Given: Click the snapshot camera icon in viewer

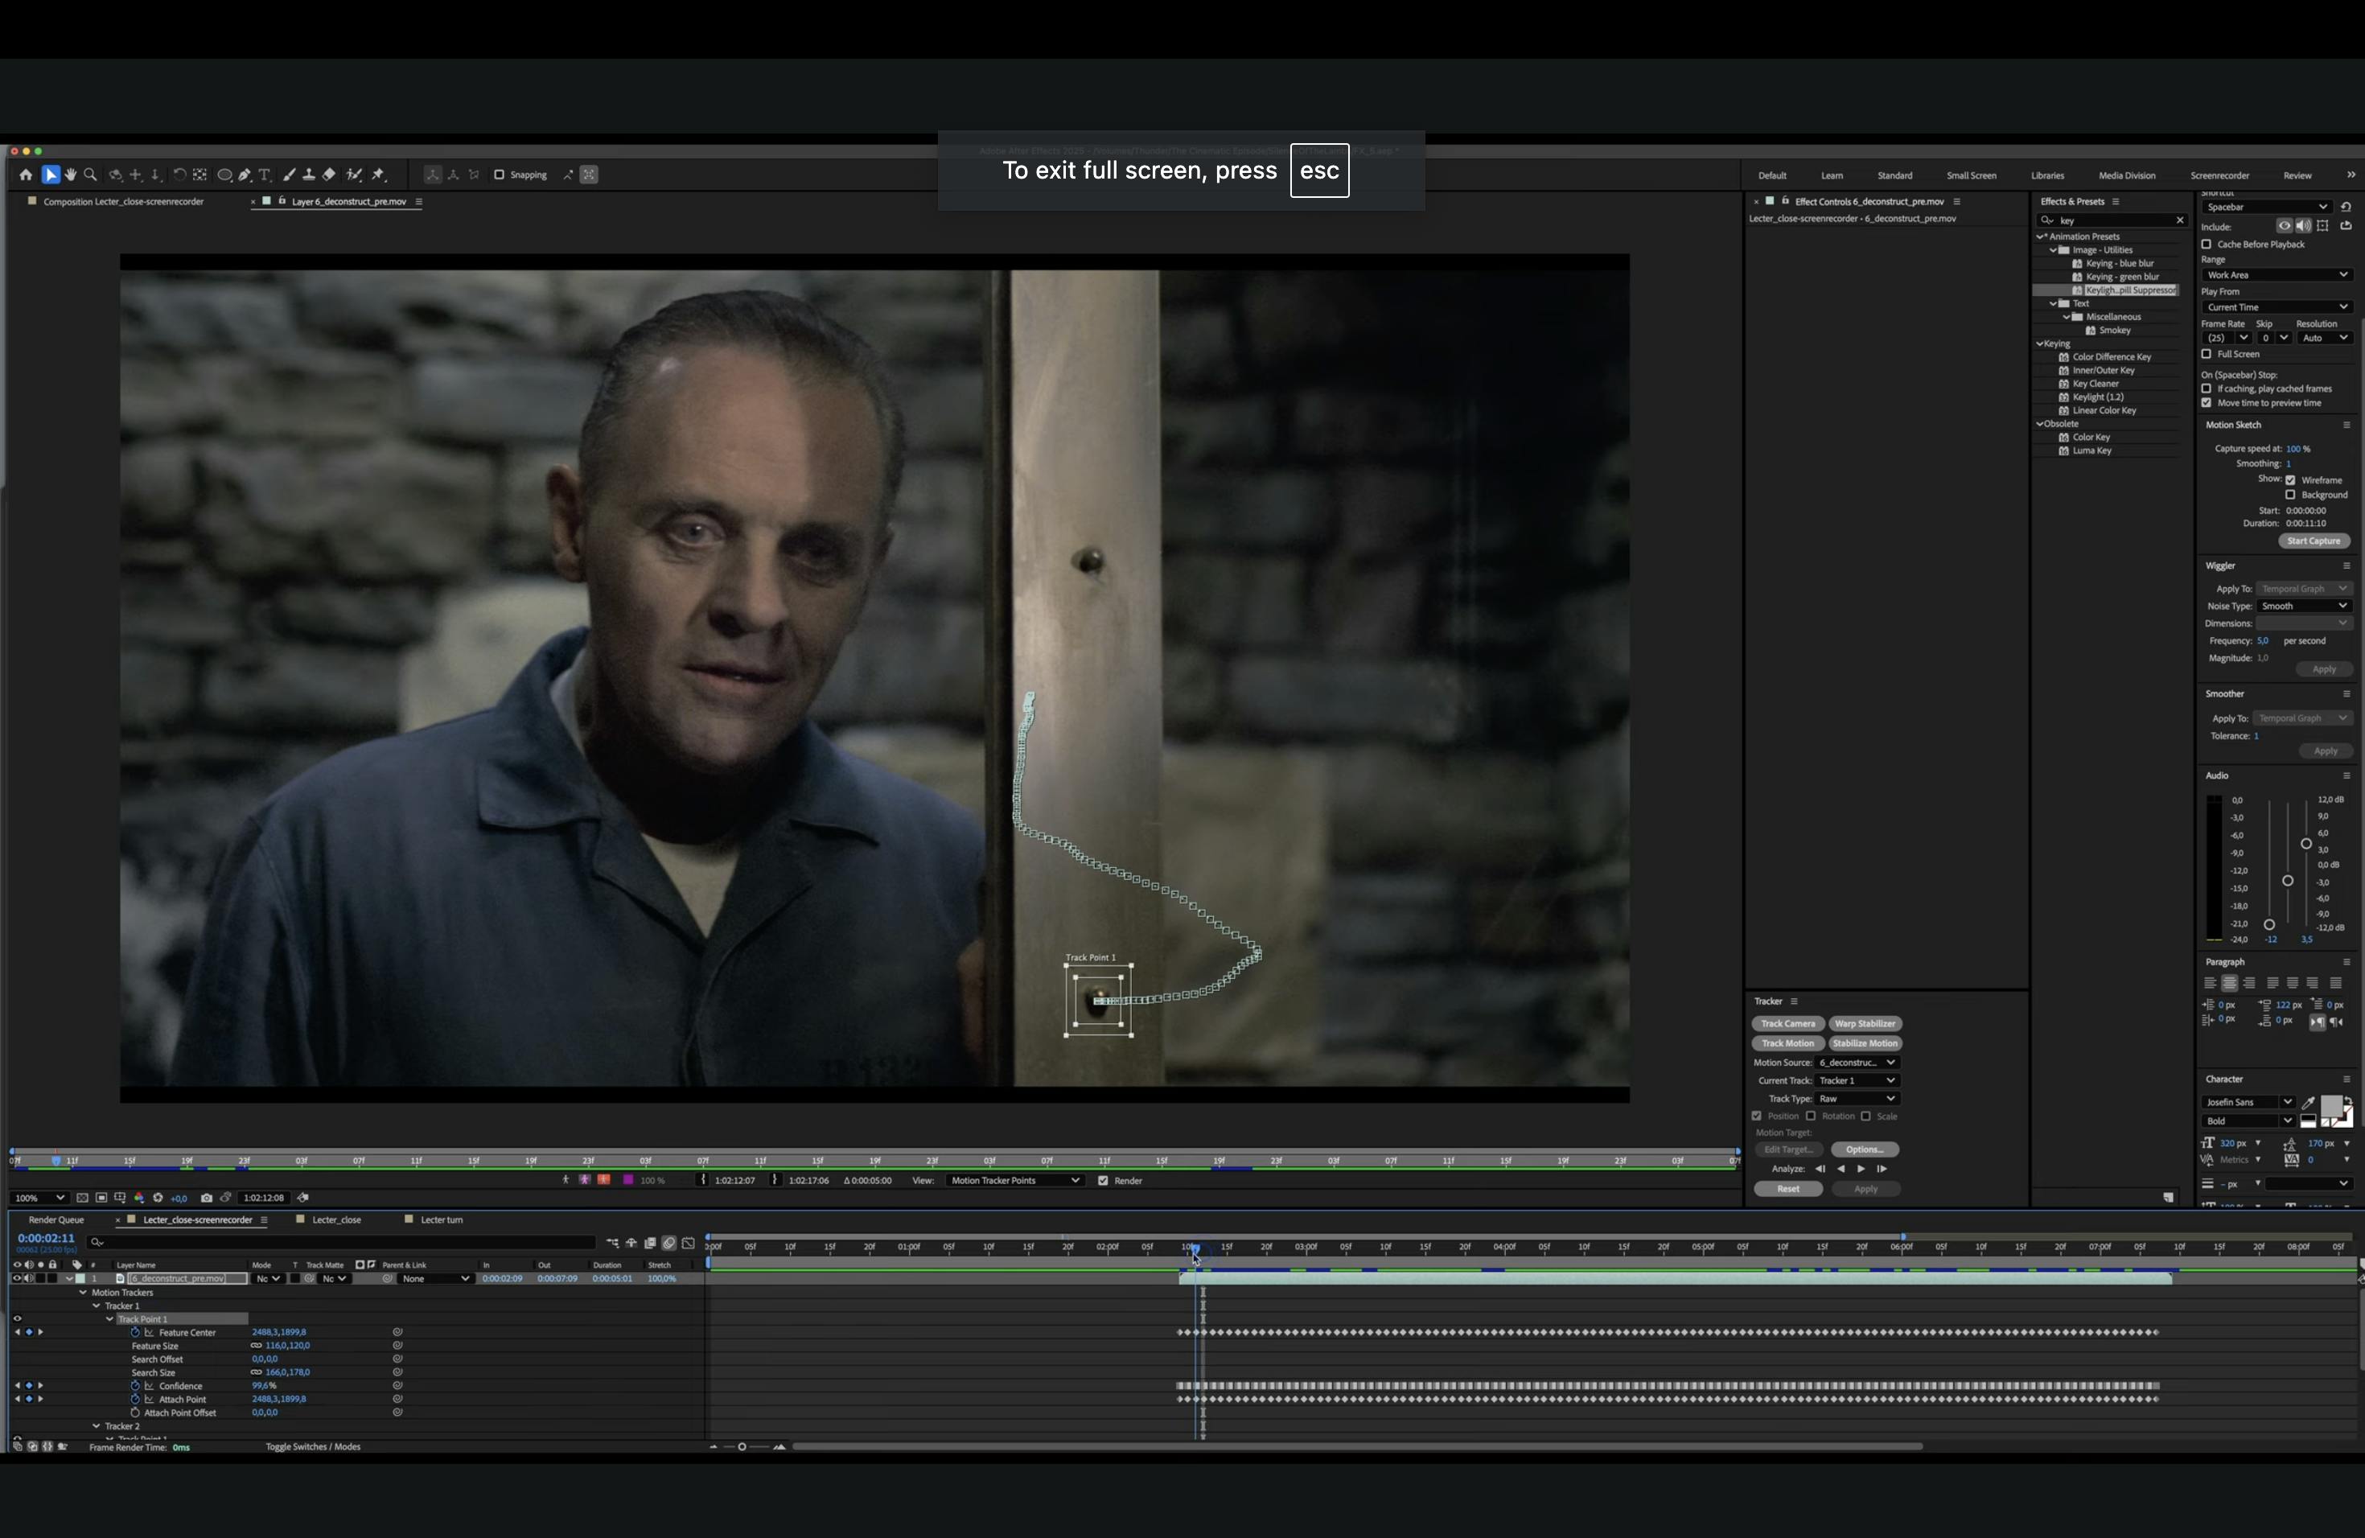Looking at the screenshot, I should 207,1197.
